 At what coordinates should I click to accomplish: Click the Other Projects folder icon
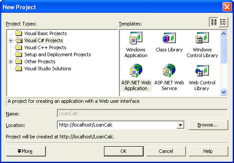point(19,62)
